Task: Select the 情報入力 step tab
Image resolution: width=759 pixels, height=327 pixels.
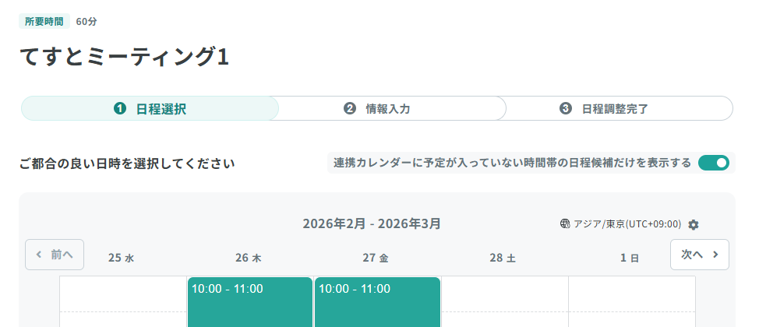Action: [388, 109]
